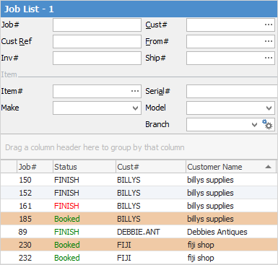Click billys supplies name in job 152 row
278x265 pixels.
210,193
